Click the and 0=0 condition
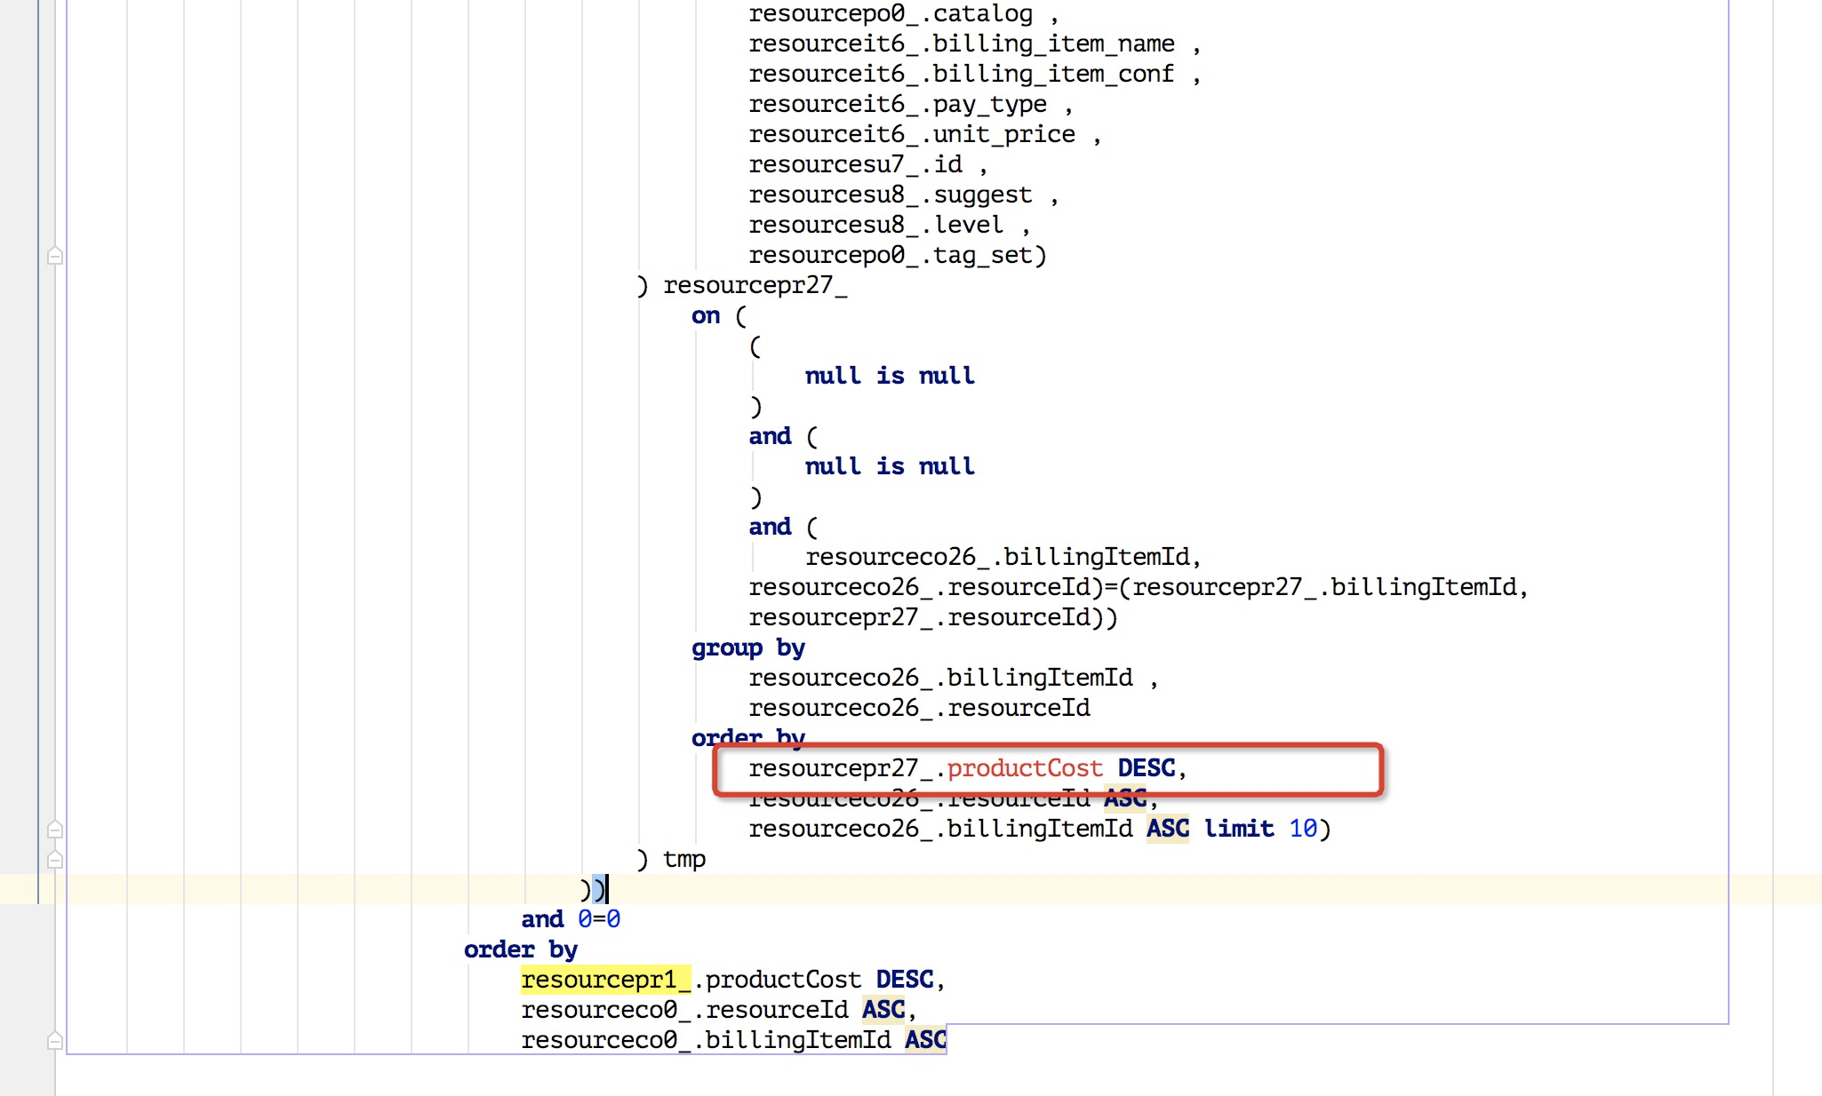Image resolution: width=1822 pixels, height=1096 pixels. pos(570,919)
